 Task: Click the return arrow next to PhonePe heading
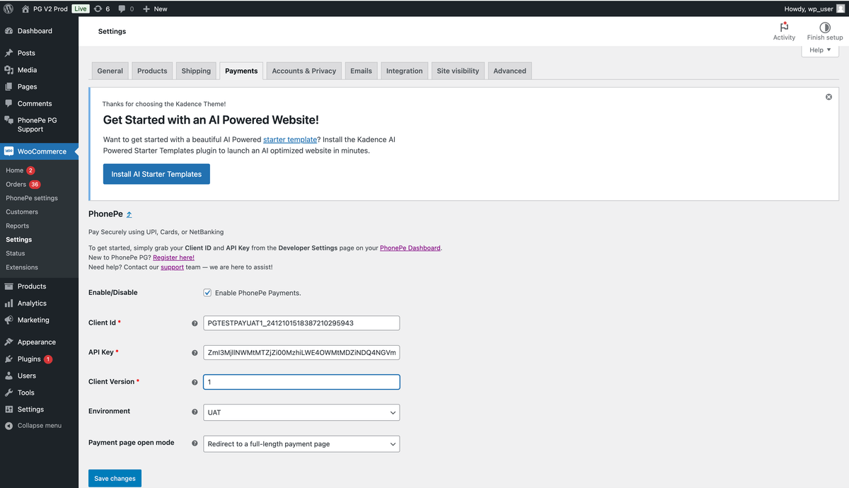(129, 214)
